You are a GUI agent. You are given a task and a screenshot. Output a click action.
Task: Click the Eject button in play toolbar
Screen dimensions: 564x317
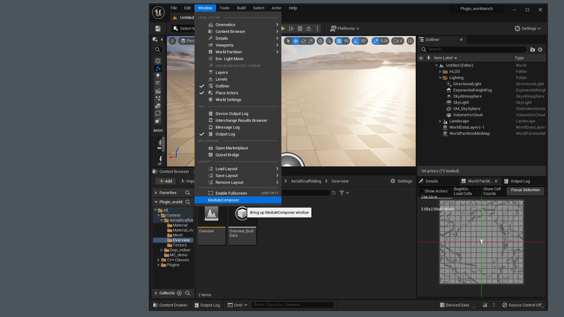(x=308, y=28)
